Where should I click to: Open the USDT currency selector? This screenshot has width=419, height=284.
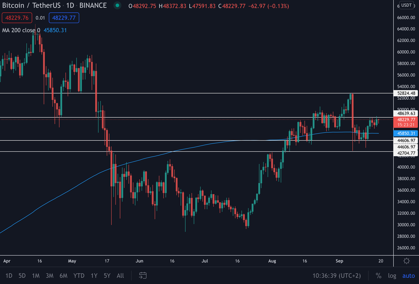click(x=407, y=5)
